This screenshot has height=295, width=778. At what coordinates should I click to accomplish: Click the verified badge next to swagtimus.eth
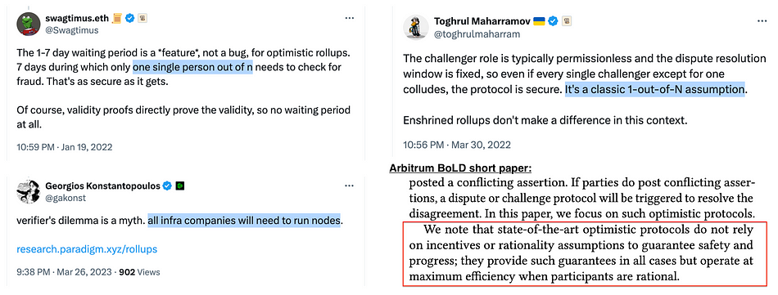130,18
